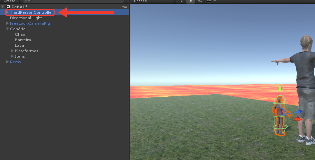Select the Lava child object
Screen dimensions: 315x160
pos(19,45)
